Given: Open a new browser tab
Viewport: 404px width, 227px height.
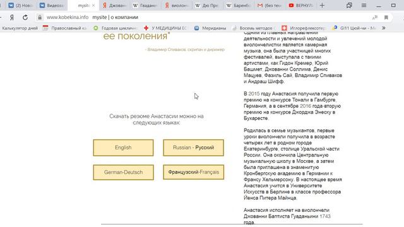Looking at the screenshot, I should click(x=322, y=6).
